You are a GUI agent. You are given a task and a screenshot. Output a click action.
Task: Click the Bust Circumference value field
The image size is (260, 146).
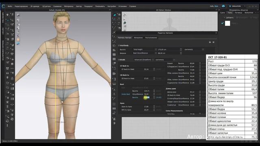pyautogui.click(x=168, y=53)
